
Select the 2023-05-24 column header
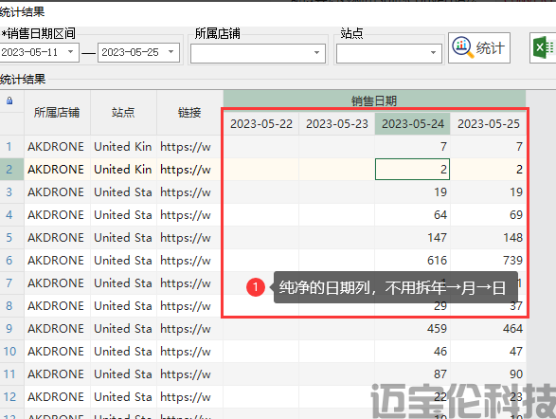412,124
